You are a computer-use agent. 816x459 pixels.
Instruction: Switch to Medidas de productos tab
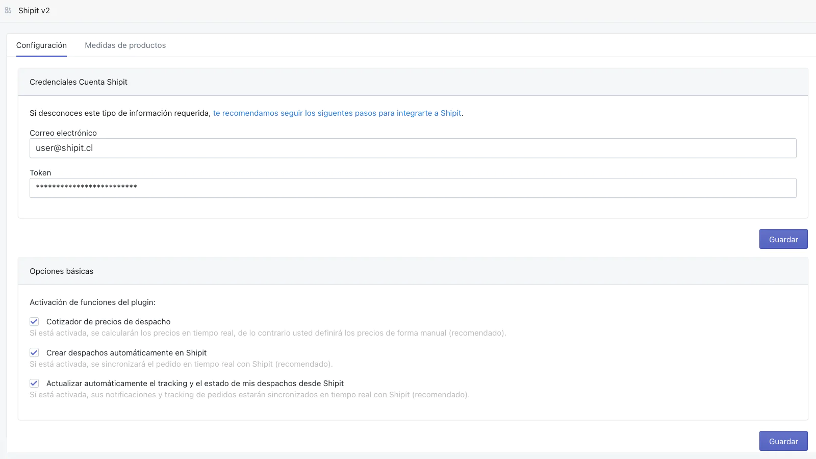125,45
